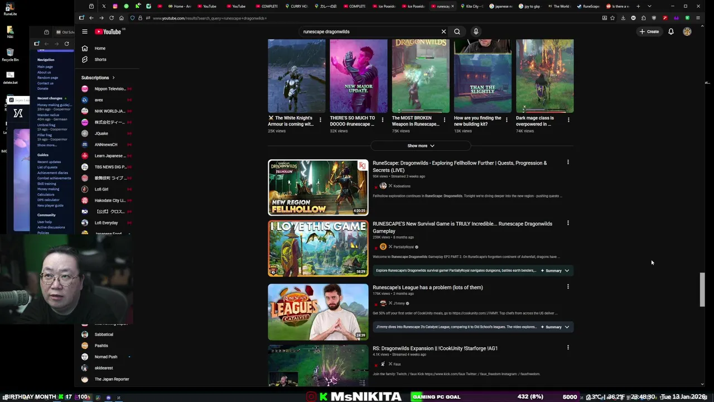The image size is (714, 402).
Task: Open more actions for PartiallyRoyal gameplay video
Action: pos(568,223)
